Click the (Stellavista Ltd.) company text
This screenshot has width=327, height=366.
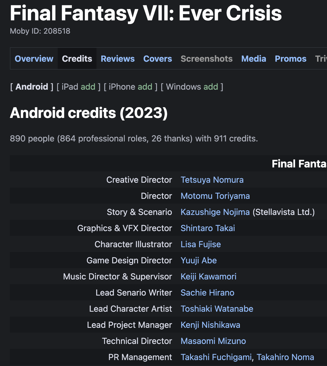(284, 212)
